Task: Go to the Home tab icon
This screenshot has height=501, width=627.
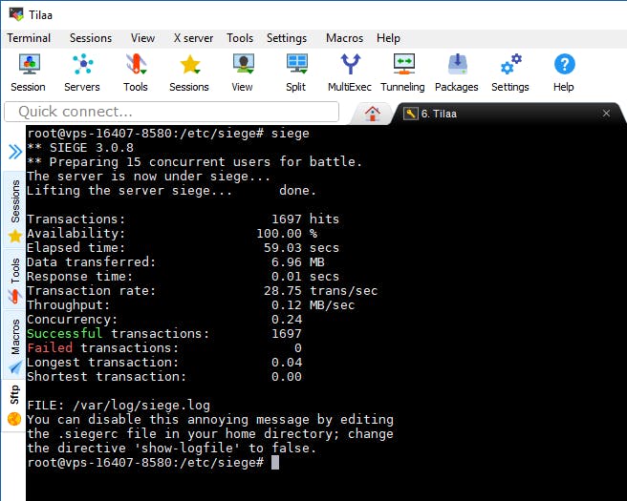Action: 373,114
